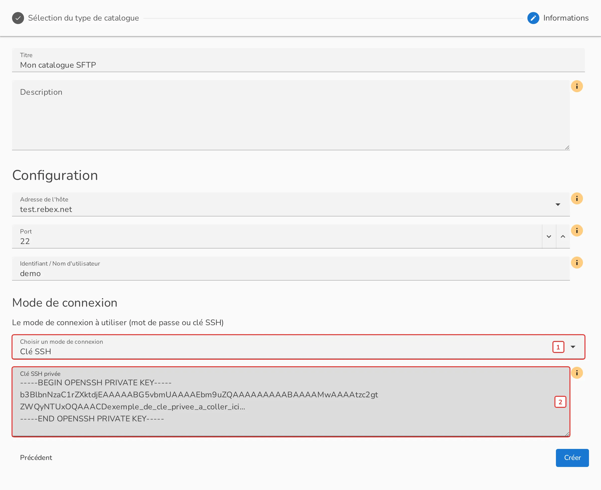Focus the Port field showing 22
The height and width of the screenshot is (490, 601).
(x=277, y=236)
